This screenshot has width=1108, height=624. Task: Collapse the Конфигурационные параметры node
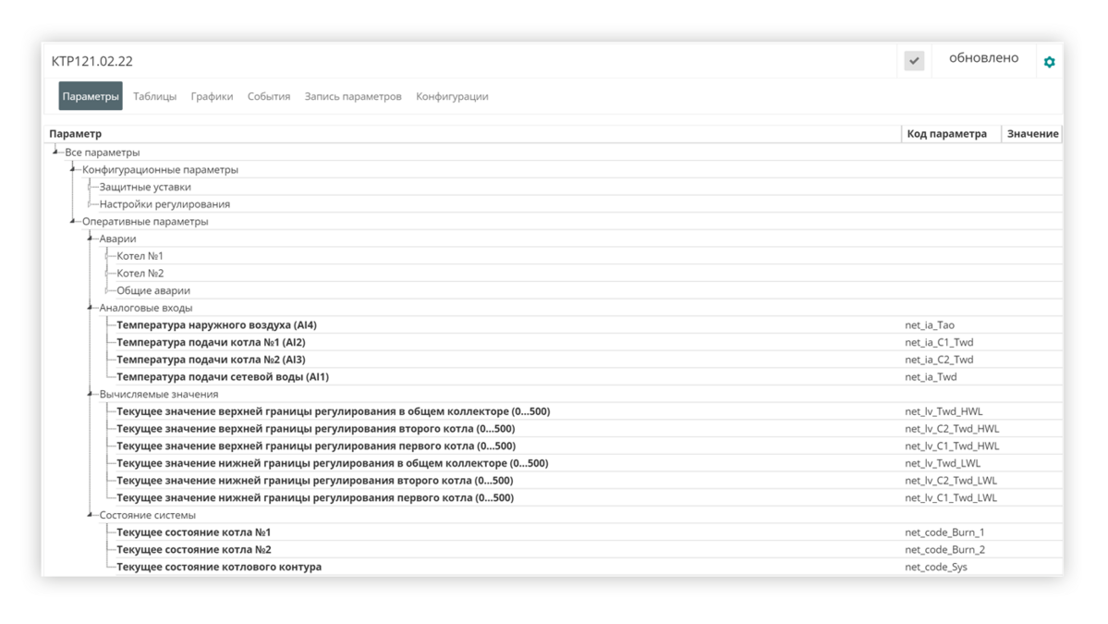click(72, 169)
